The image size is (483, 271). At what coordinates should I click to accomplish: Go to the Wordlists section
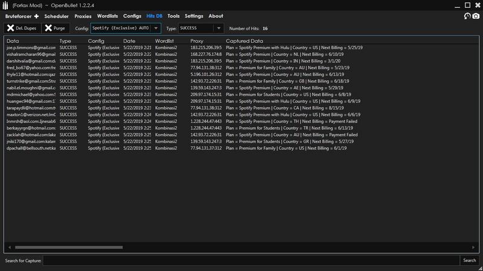point(107,16)
